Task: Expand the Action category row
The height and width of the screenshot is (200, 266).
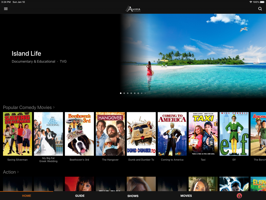Action: (11, 172)
